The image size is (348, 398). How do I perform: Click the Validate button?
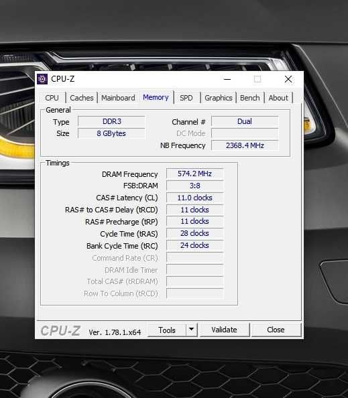225,330
